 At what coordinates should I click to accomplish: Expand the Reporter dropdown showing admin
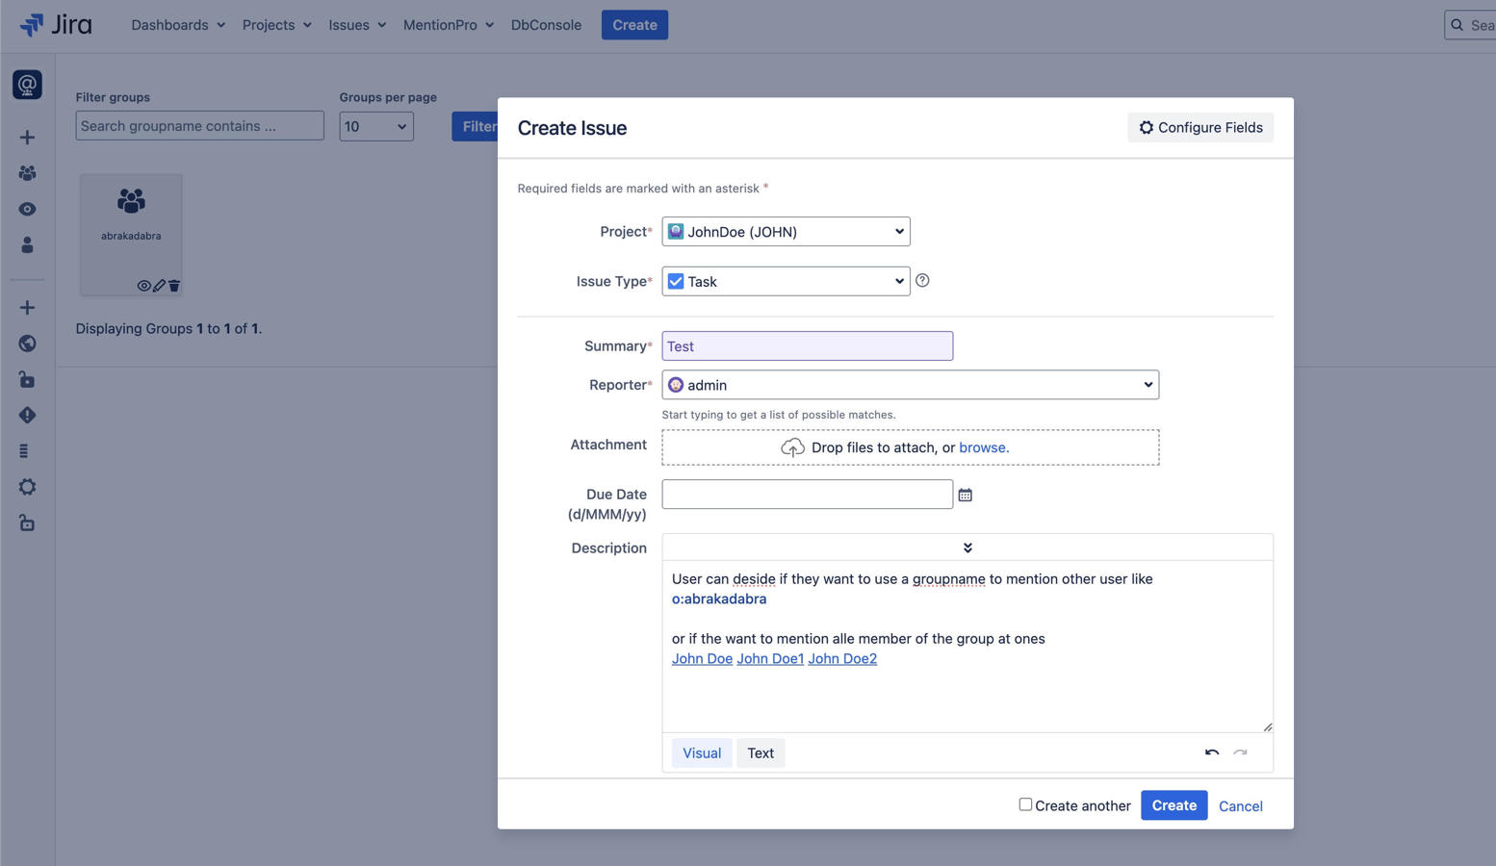tap(910, 385)
